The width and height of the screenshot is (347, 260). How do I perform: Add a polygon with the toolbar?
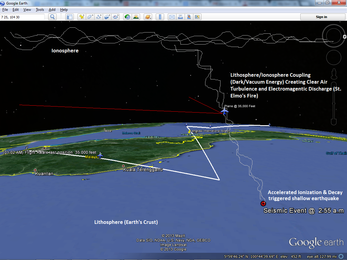pos(90,17)
